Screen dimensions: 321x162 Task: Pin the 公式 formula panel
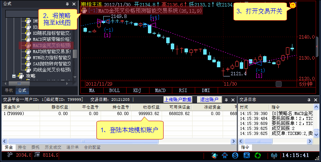coord(67,3)
